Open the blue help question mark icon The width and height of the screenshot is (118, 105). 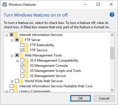(x=112, y=15)
